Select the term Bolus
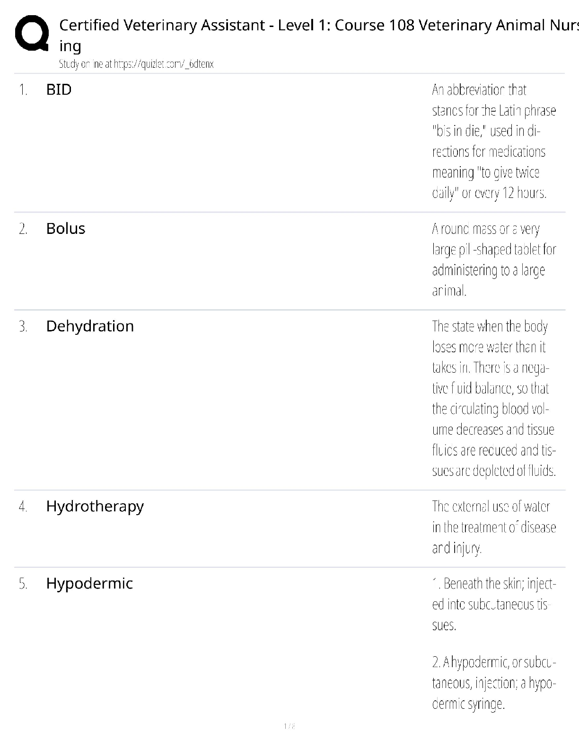Viewport: 579px width, 750px height. pyautogui.click(x=66, y=229)
